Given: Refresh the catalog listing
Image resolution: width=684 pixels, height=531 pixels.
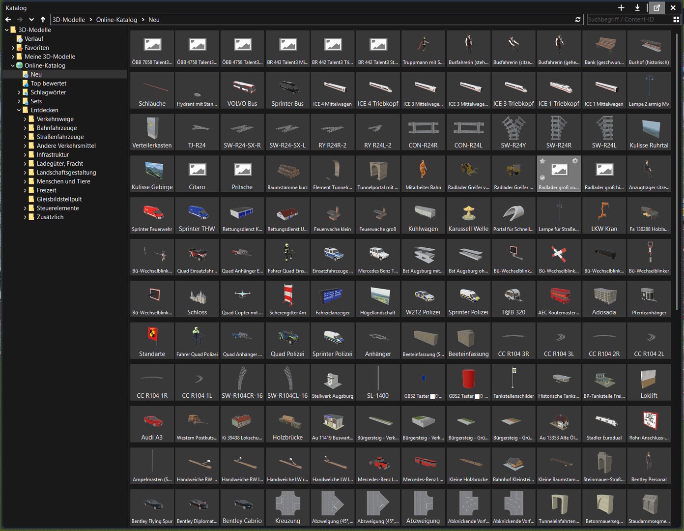Looking at the screenshot, I should (578, 20).
